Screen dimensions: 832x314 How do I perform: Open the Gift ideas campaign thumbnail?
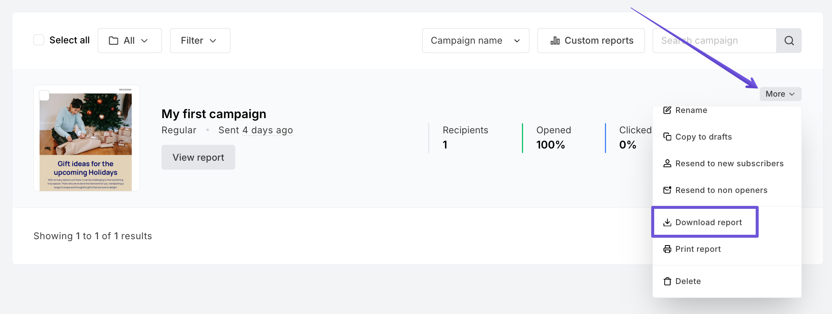[x=87, y=138]
